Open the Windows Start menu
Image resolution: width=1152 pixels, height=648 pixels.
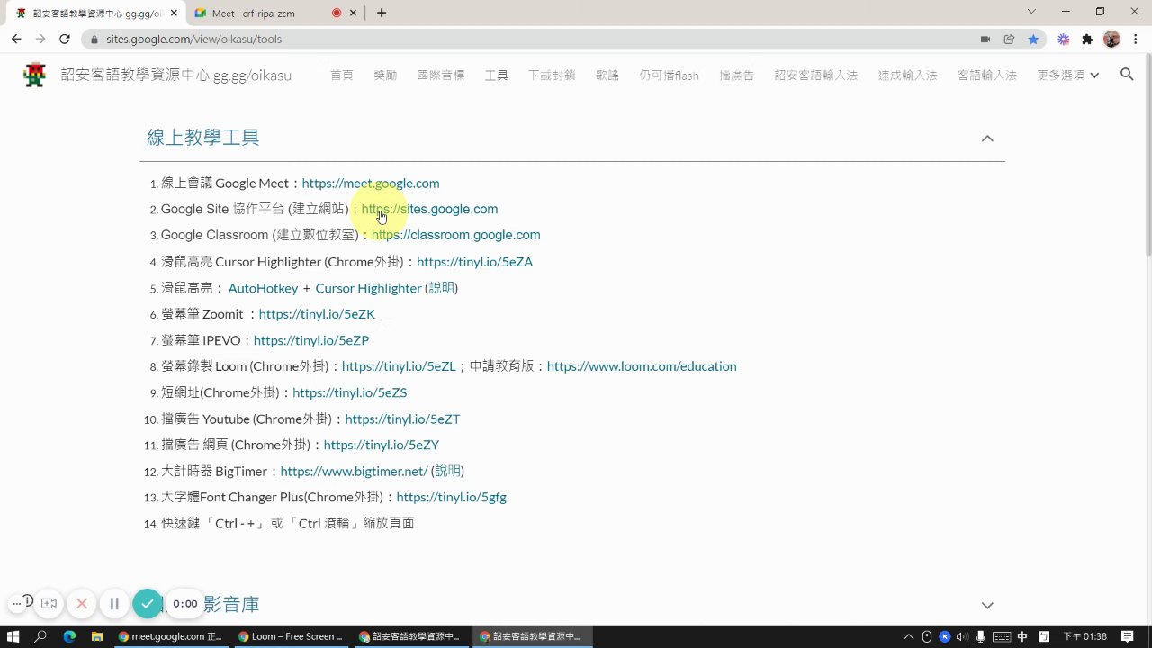pos(13,636)
